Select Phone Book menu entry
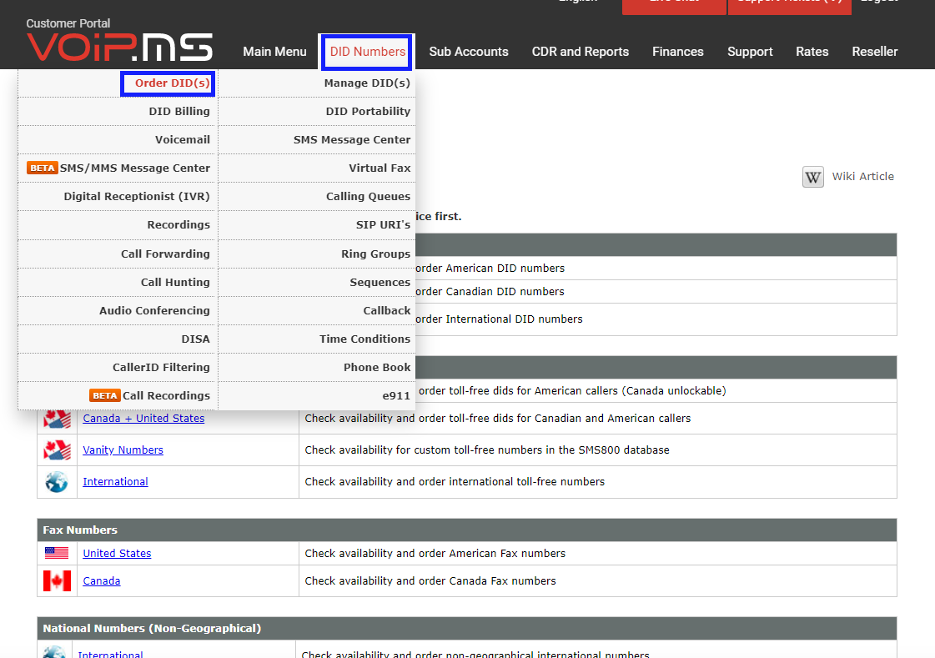The height and width of the screenshot is (658, 935). point(377,368)
